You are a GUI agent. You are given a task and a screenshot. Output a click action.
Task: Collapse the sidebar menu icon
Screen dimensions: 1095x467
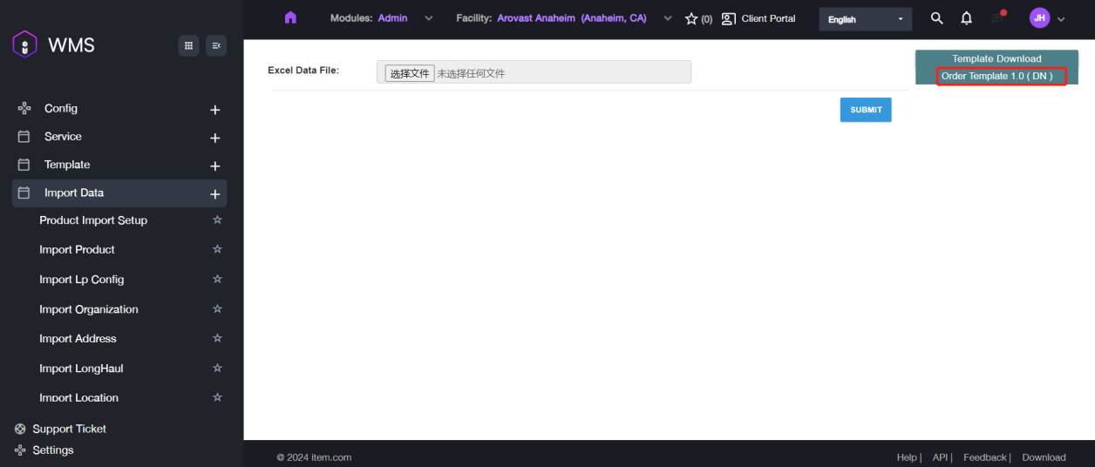(216, 46)
